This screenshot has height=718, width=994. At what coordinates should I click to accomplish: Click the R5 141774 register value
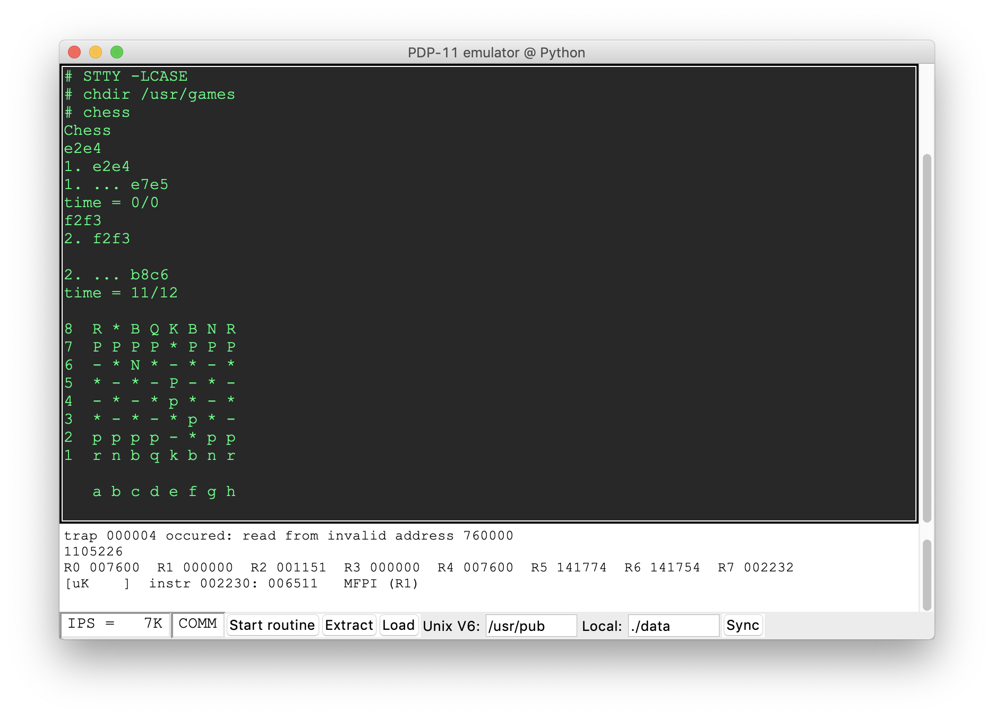point(569,567)
